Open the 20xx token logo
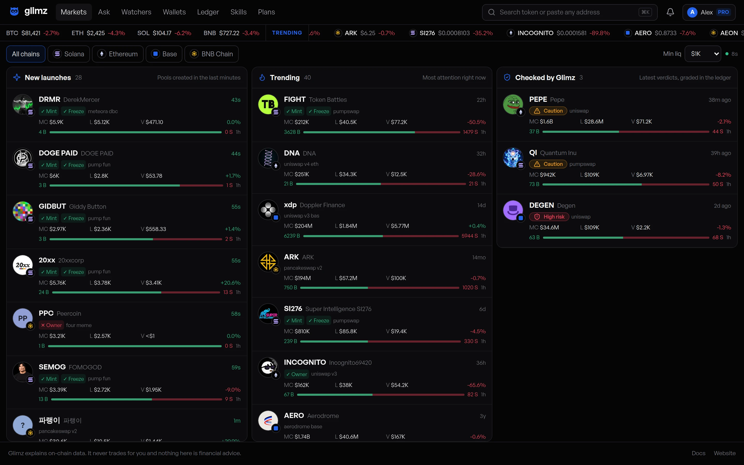The image size is (744, 465). coord(22,265)
